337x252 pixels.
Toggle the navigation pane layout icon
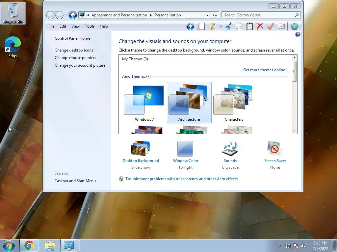(x=201, y=26)
